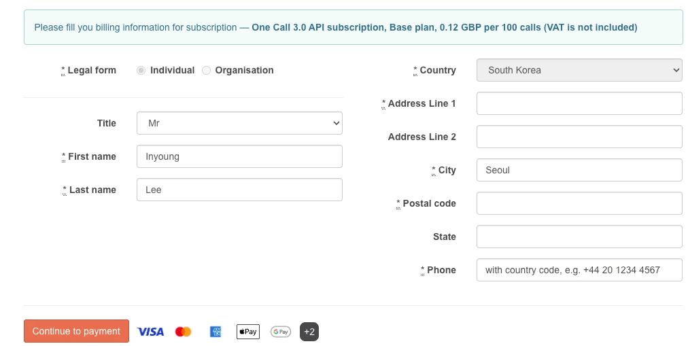
Task: Open the Country dropdown showing South Korea
Action: 579,70
